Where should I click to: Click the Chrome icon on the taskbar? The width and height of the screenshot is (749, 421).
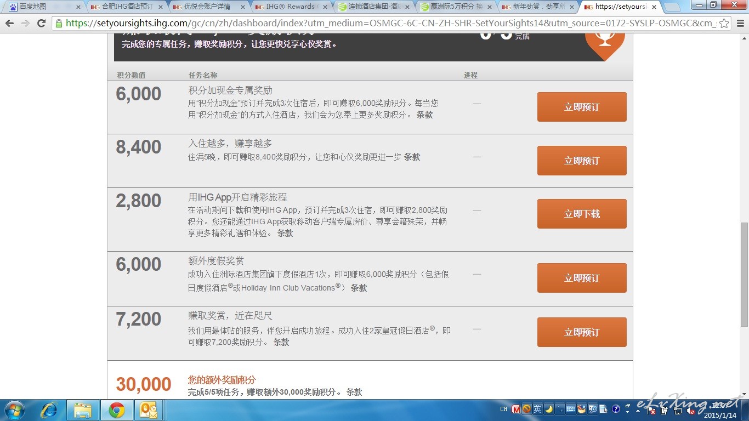coord(116,409)
